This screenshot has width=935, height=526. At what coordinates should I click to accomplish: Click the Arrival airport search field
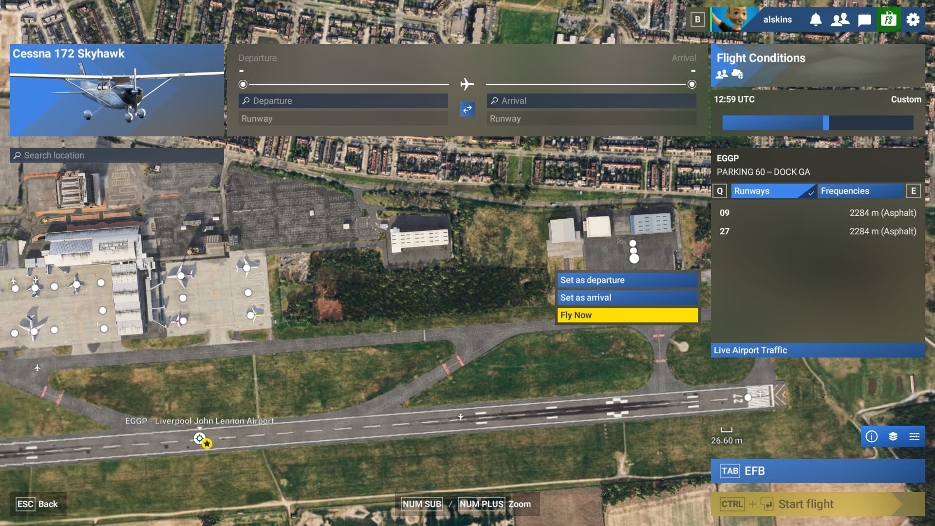[591, 101]
